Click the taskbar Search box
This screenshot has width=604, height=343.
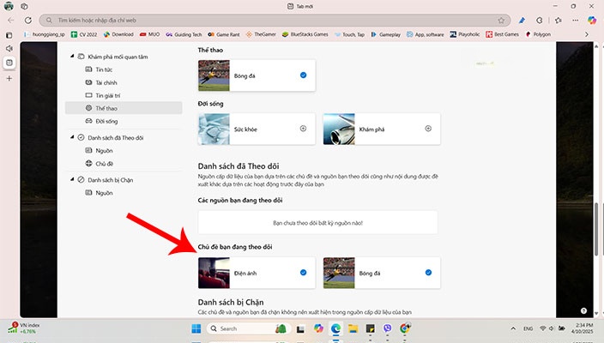tap(248, 328)
